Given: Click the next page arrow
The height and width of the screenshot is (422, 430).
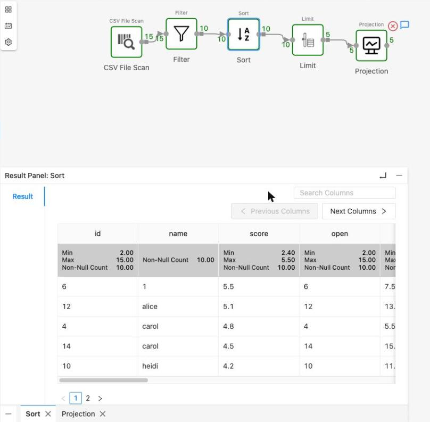Looking at the screenshot, I should (x=100, y=398).
